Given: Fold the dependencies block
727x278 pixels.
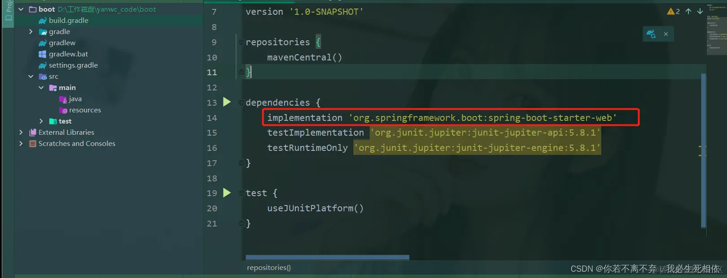Looking at the screenshot, I should (x=242, y=103).
